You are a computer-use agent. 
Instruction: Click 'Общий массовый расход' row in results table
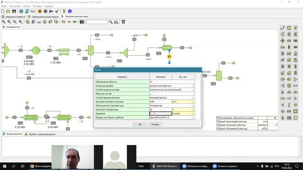point(247,122)
